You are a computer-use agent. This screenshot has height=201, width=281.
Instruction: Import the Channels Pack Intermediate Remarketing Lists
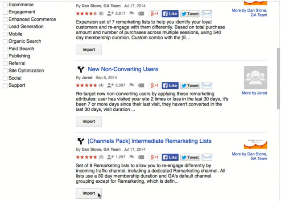(x=89, y=193)
